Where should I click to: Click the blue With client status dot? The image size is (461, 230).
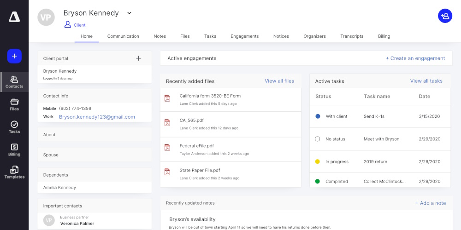click(x=318, y=116)
